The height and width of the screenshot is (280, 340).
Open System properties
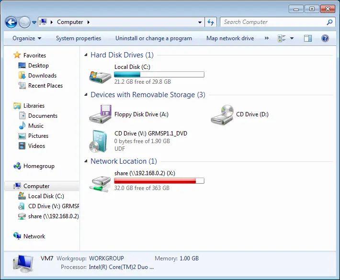pos(79,38)
